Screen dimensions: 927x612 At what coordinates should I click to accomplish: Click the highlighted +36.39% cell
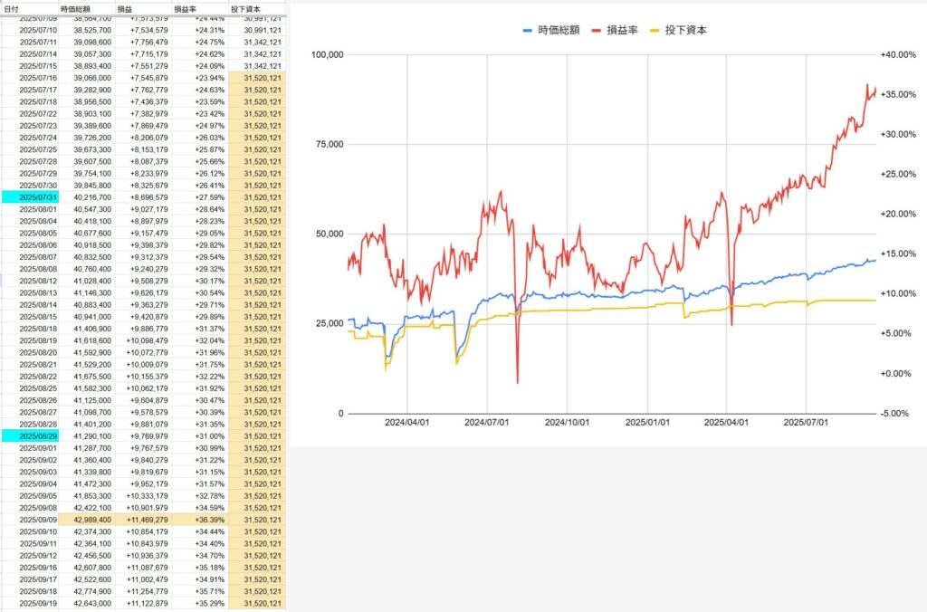[x=203, y=520]
